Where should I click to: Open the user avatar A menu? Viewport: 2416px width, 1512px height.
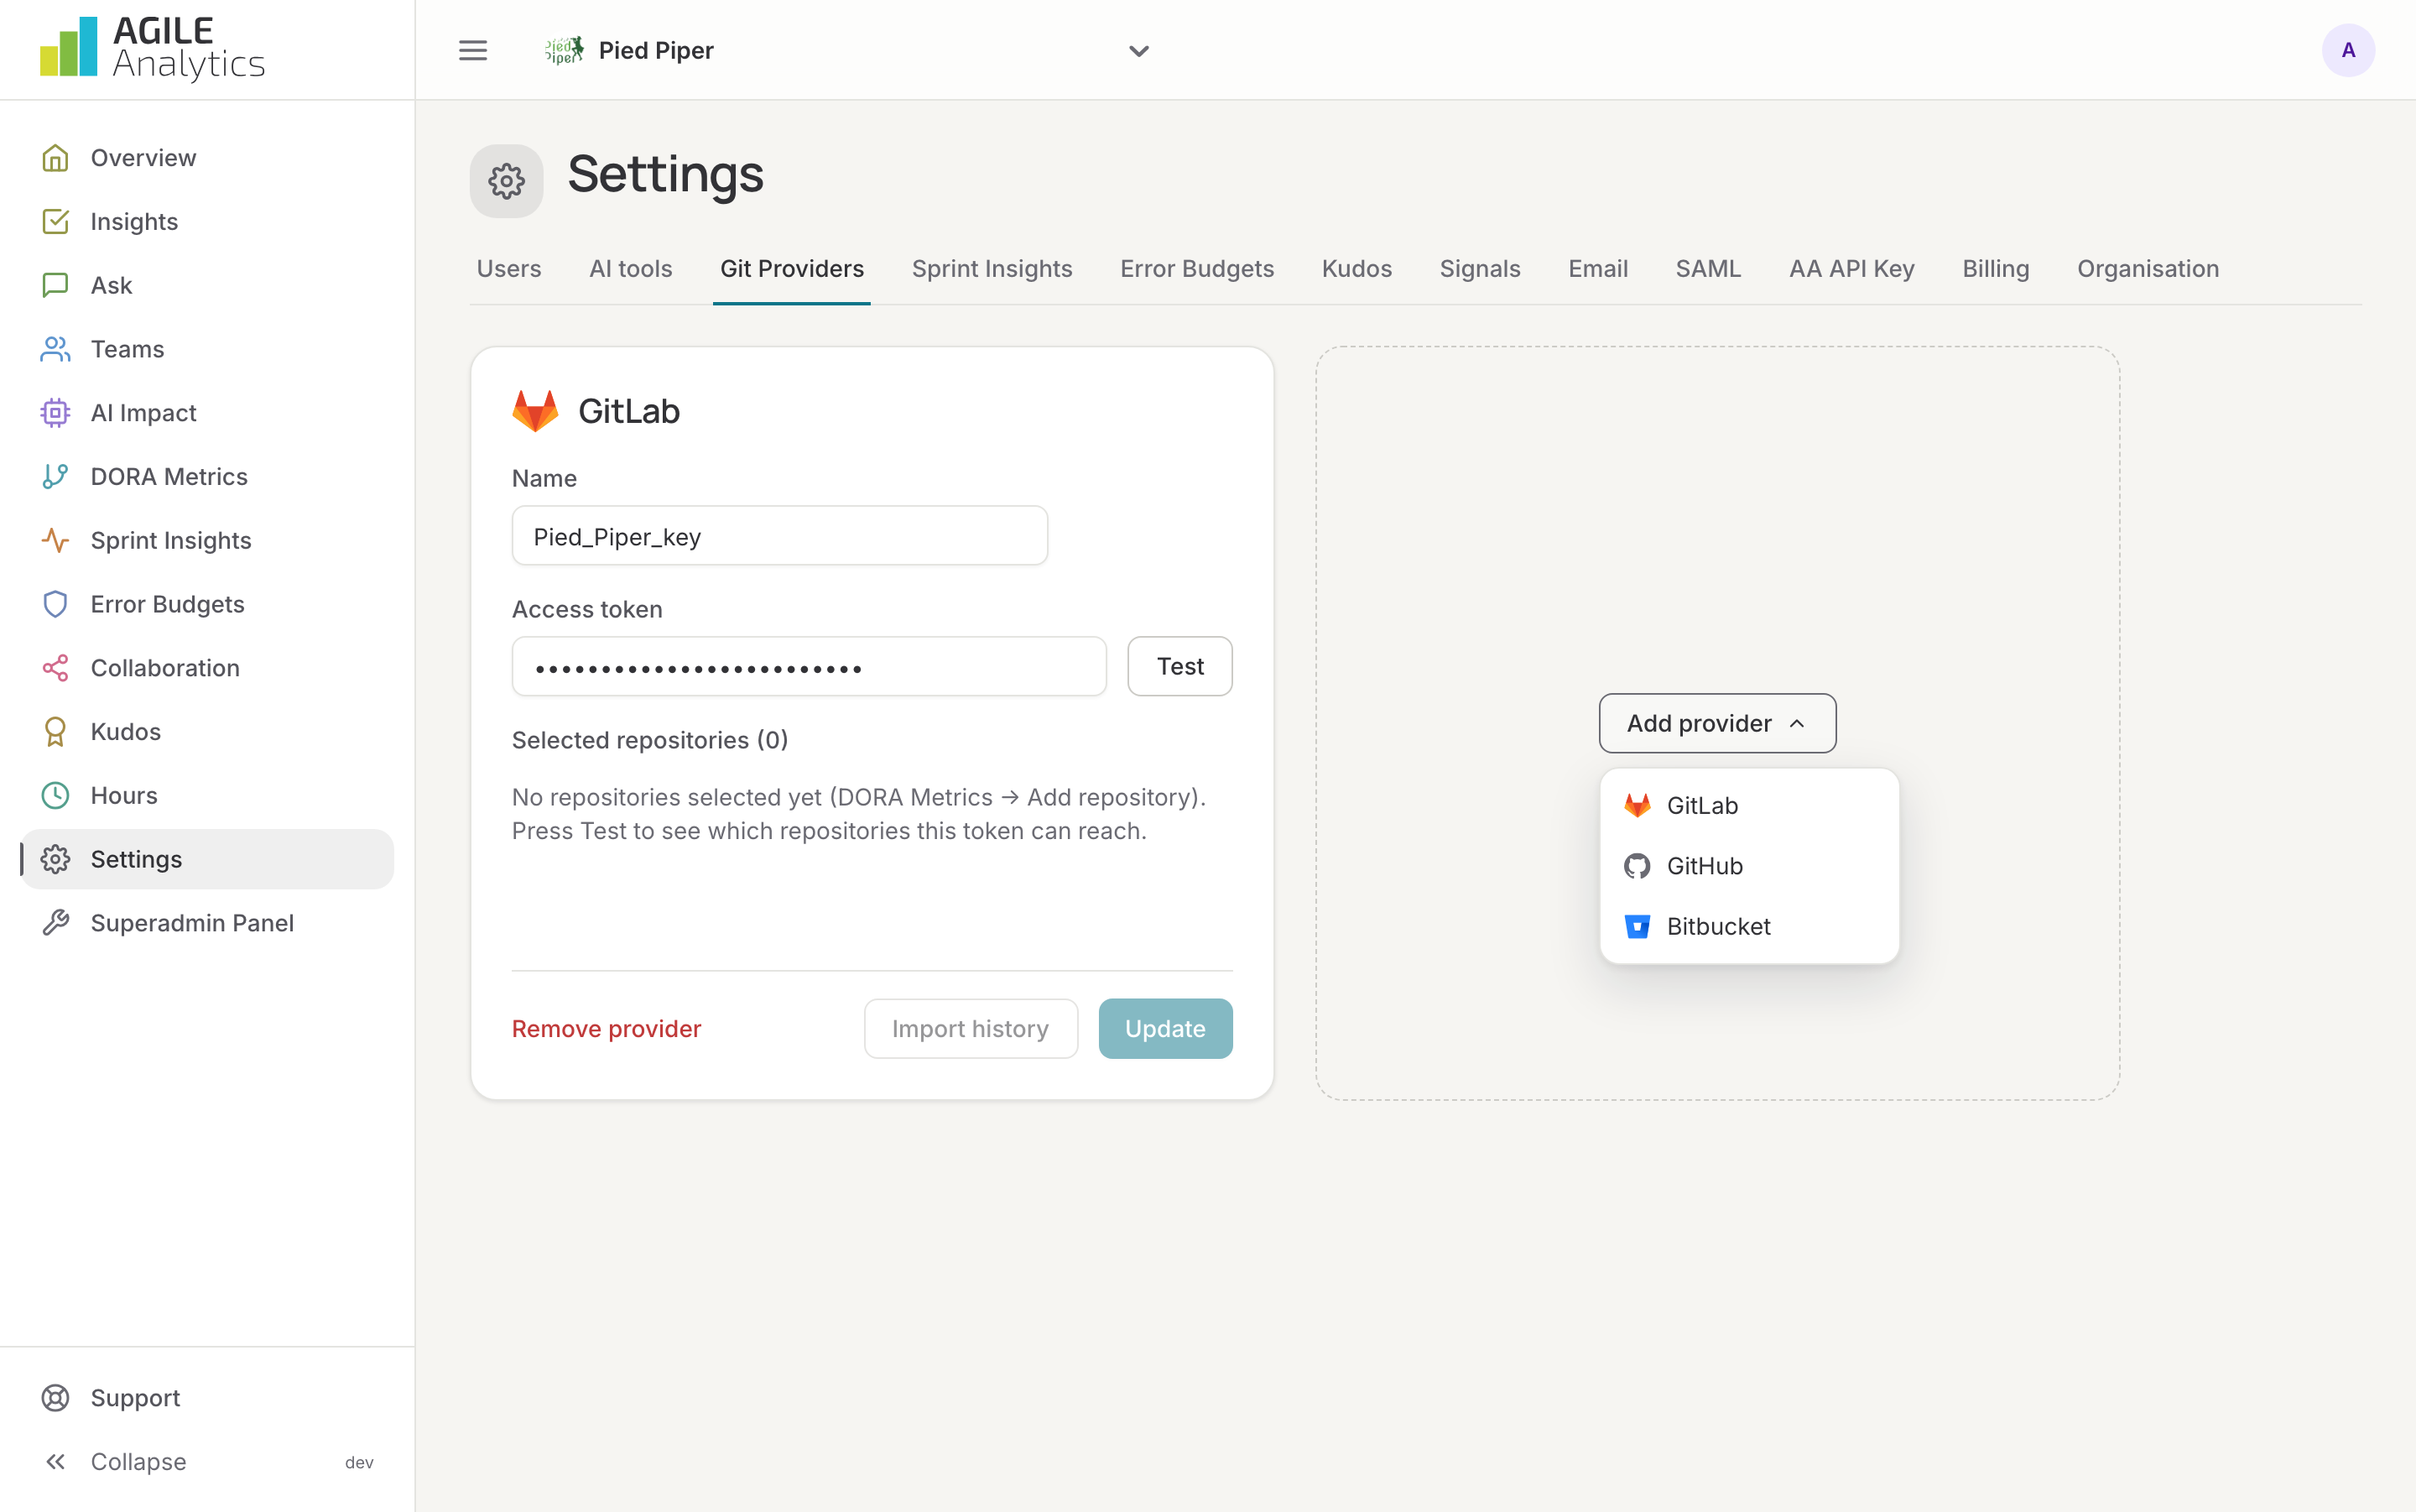click(2348, 50)
